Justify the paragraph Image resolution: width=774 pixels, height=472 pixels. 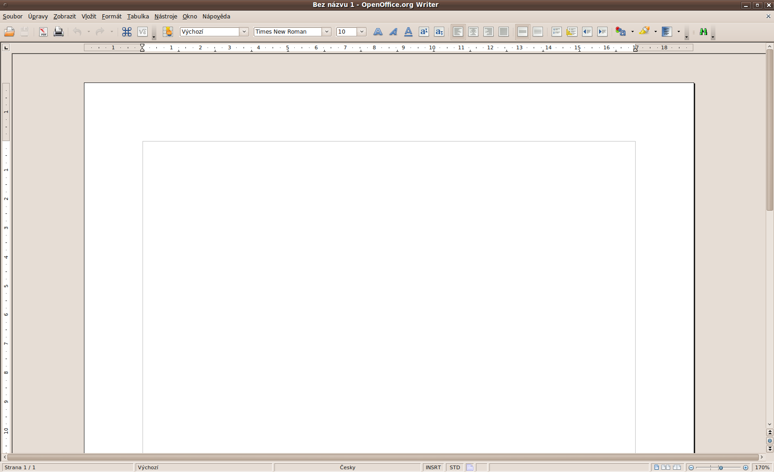(504, 32)
